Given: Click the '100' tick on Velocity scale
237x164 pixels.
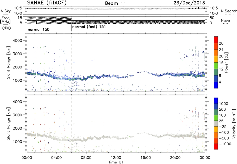Looking at the screenshot, I should point(222,115).
